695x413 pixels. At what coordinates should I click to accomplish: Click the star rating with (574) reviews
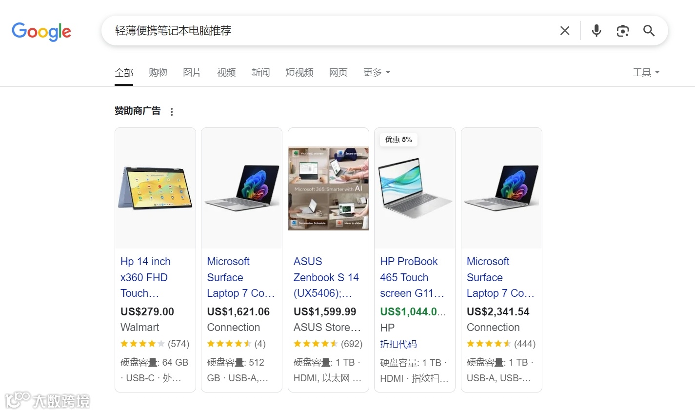point(155,344)
